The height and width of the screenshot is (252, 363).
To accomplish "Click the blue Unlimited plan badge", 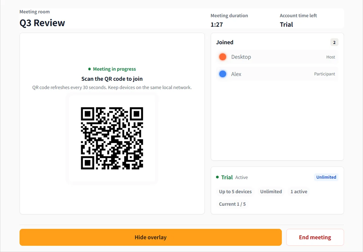I will (x=326, y=177).
